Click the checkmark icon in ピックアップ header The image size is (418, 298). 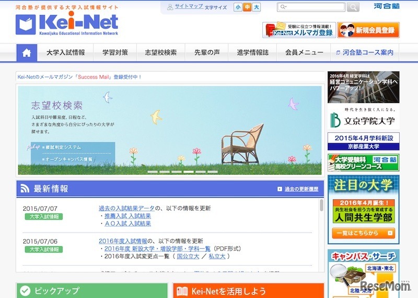[25, 291]
